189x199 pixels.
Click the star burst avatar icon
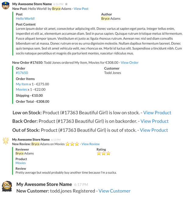tap(6, 141)
